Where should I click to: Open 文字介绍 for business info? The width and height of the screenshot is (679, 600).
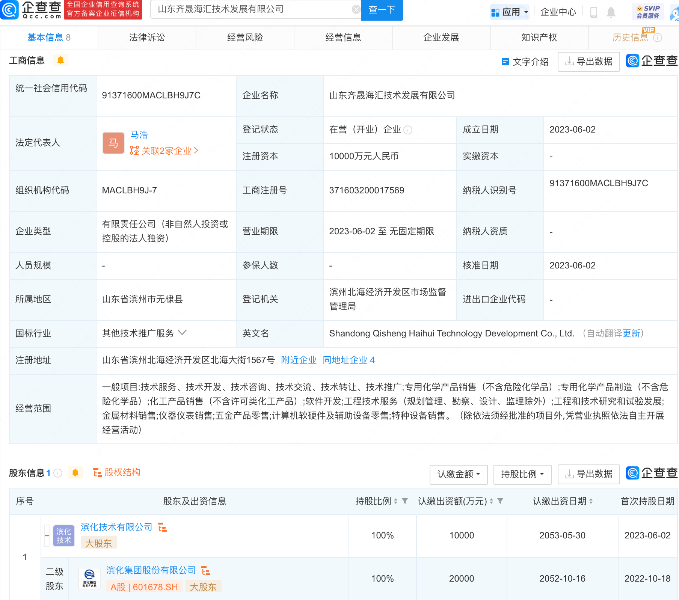tap(525, 62)
